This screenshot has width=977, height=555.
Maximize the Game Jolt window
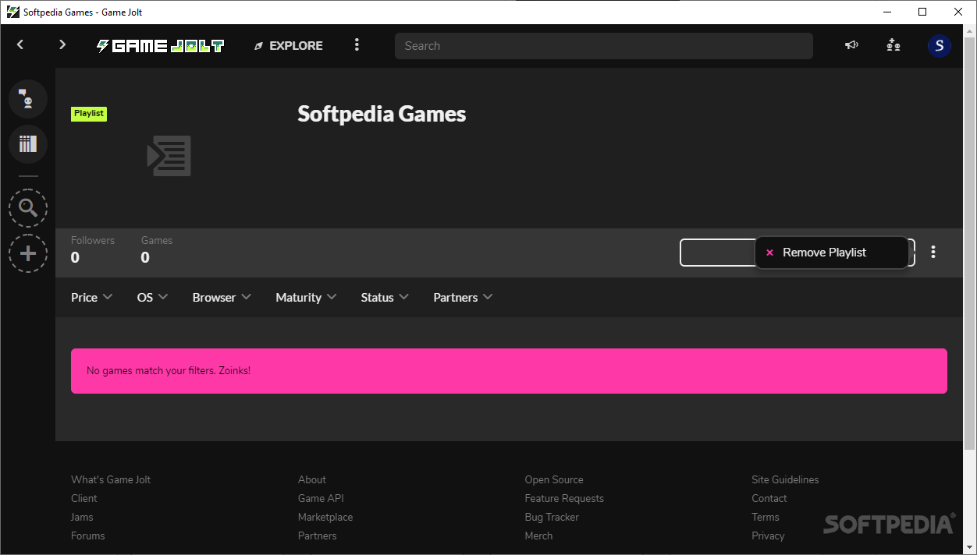922,12
